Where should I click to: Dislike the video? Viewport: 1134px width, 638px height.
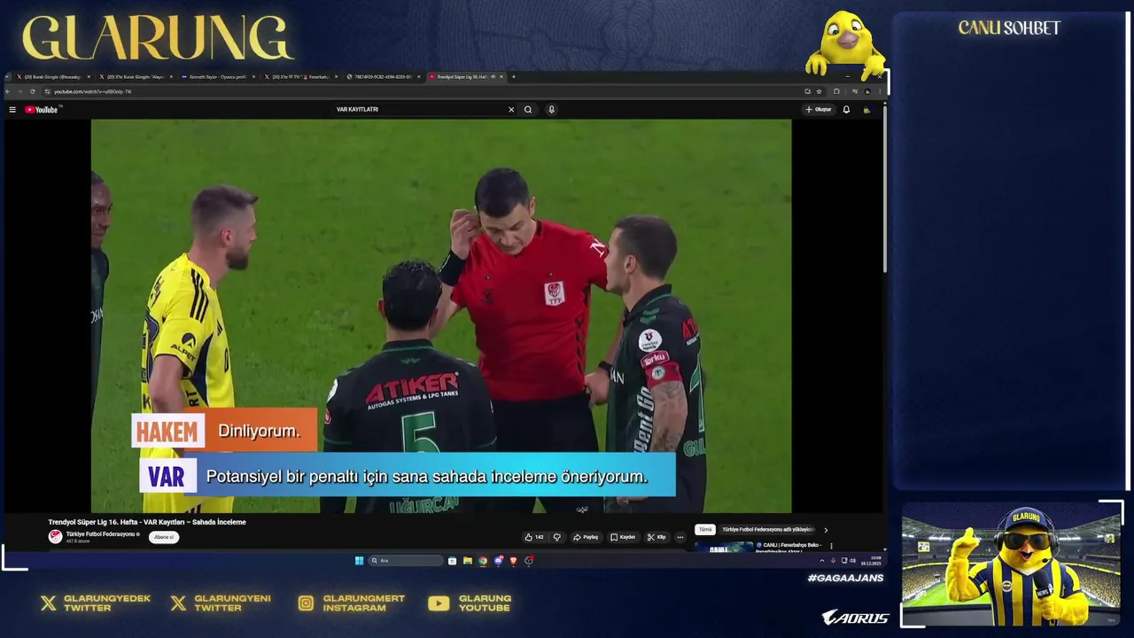[x=557, y=537]
